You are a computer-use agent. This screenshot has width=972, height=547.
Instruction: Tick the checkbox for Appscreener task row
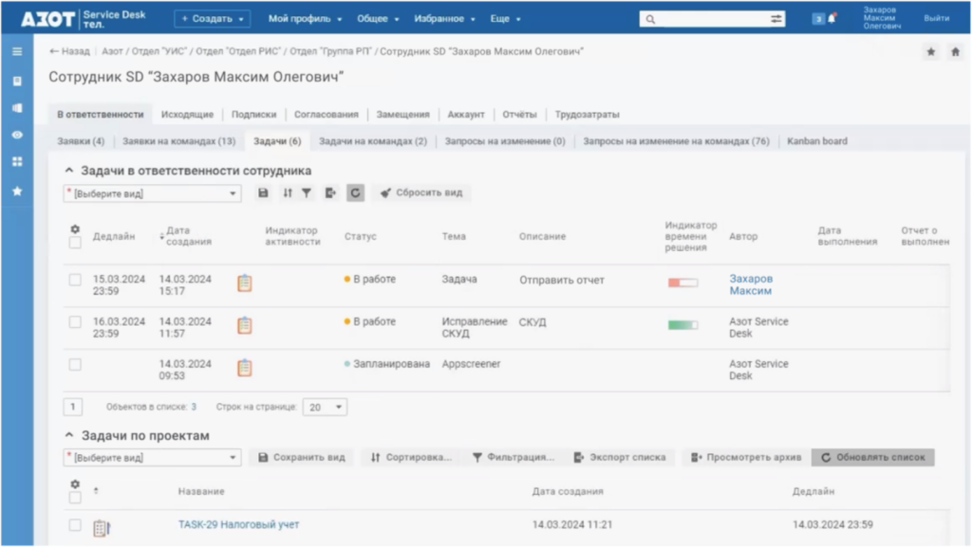75,364
